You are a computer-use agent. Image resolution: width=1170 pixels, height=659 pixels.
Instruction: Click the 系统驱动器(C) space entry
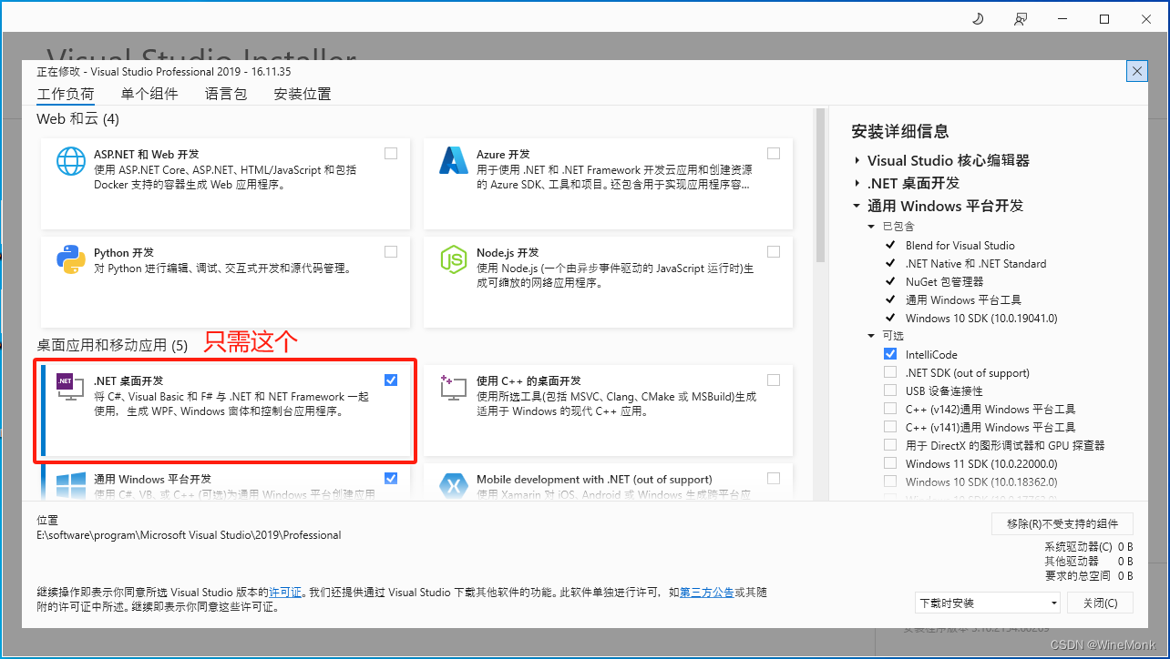1089,546
